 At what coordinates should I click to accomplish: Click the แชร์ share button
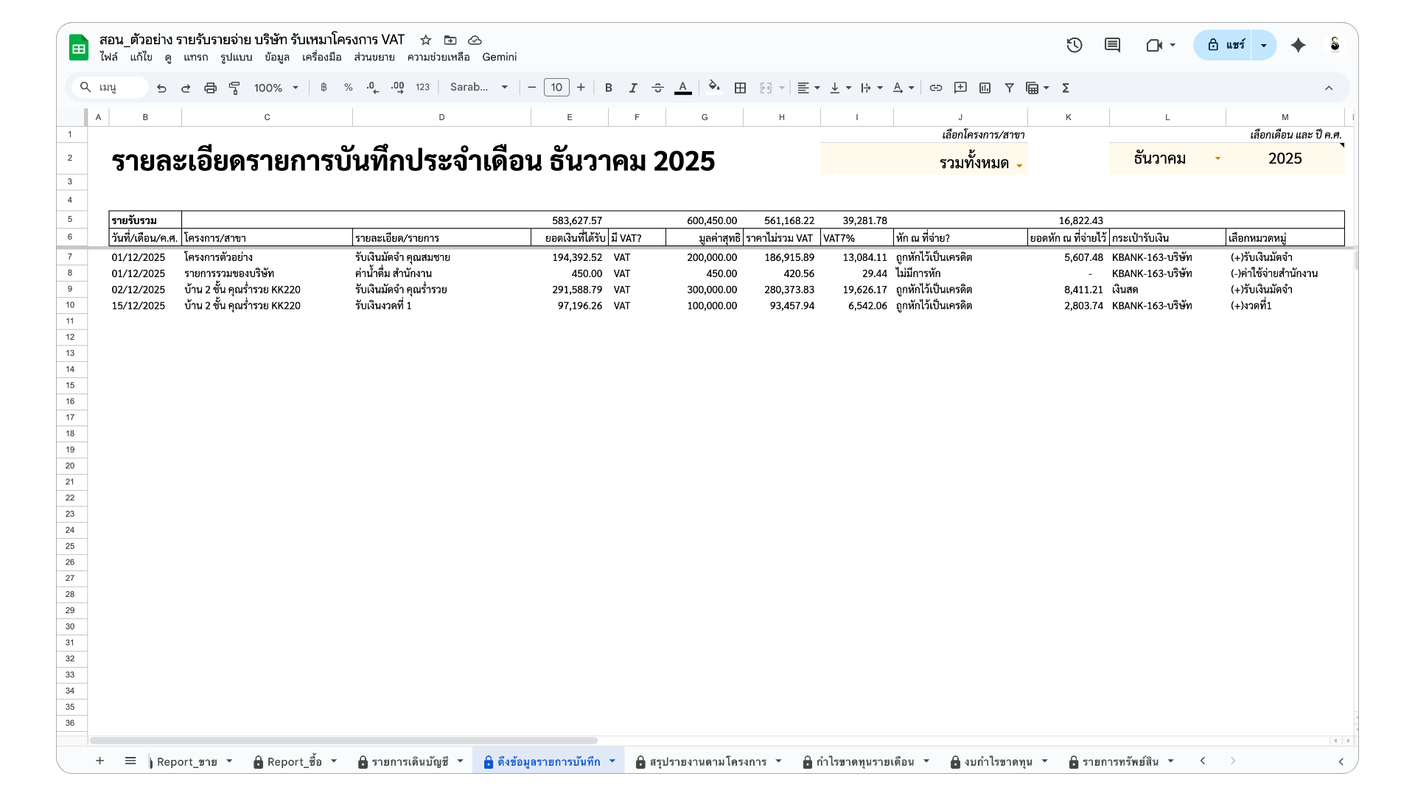coord(1225,45)
